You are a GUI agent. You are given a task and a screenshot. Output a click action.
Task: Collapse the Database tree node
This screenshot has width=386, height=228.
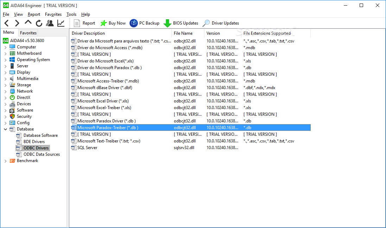coord(5,129)
